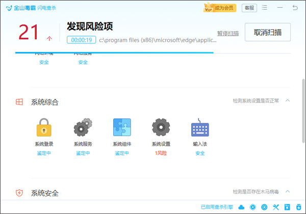Click the 输入法 keyboard icon

[x=200, y=127]
